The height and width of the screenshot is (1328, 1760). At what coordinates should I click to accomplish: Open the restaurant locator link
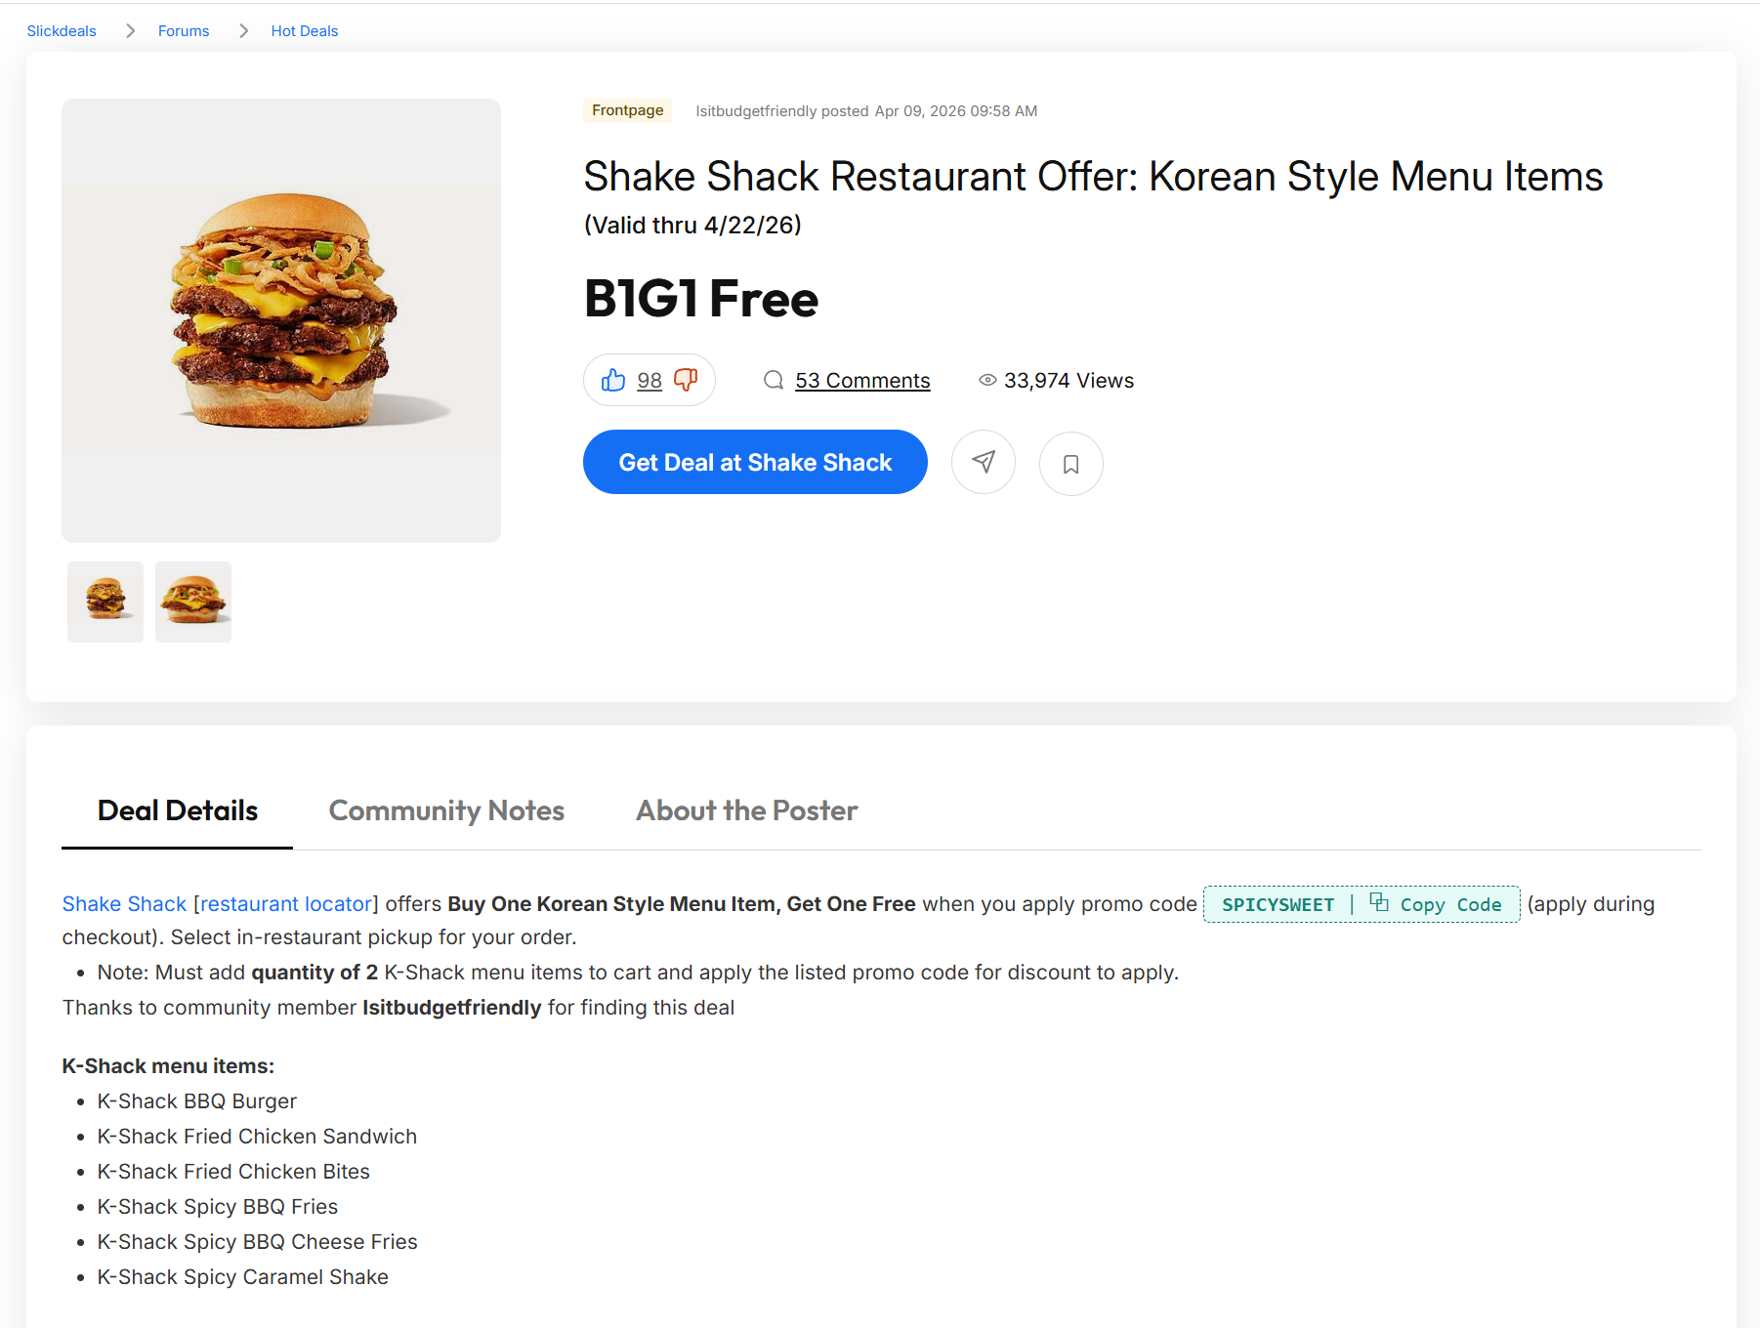(286, 904)
